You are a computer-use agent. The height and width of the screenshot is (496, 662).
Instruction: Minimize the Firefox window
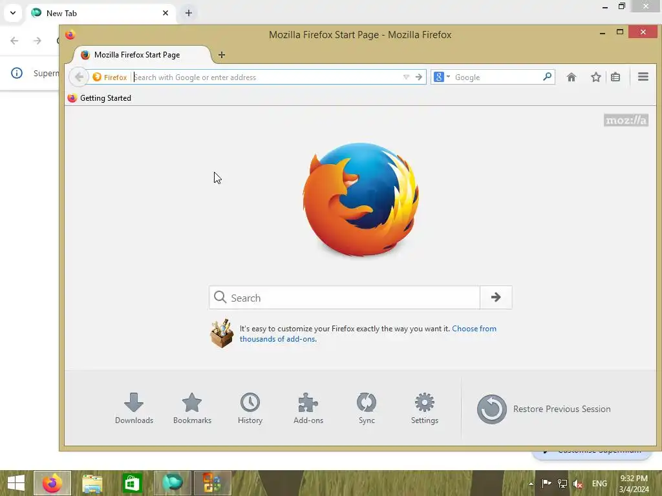click(603, 32)
